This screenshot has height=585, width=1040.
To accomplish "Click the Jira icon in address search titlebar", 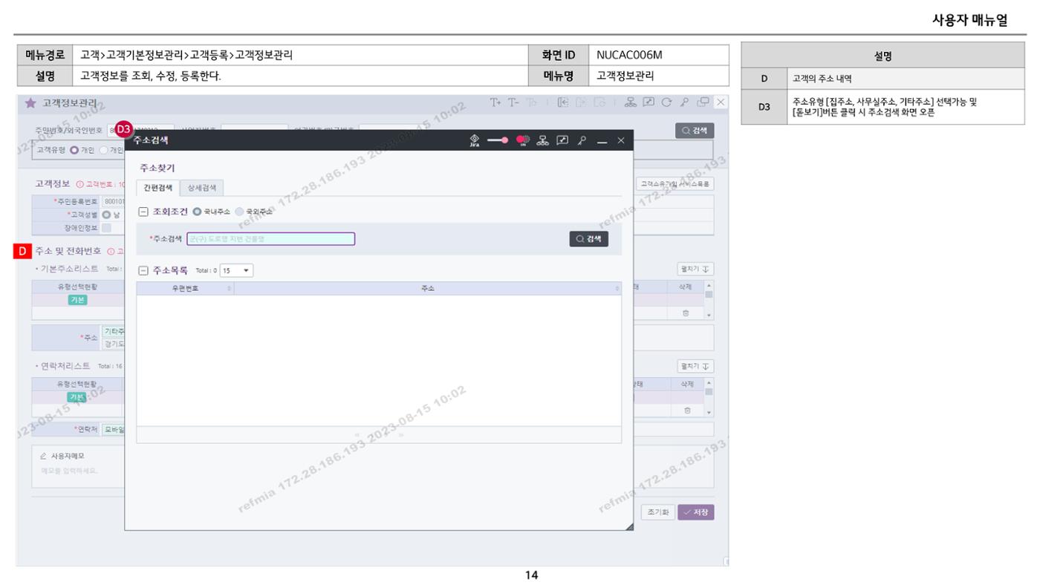I will [x=474, y=141].
